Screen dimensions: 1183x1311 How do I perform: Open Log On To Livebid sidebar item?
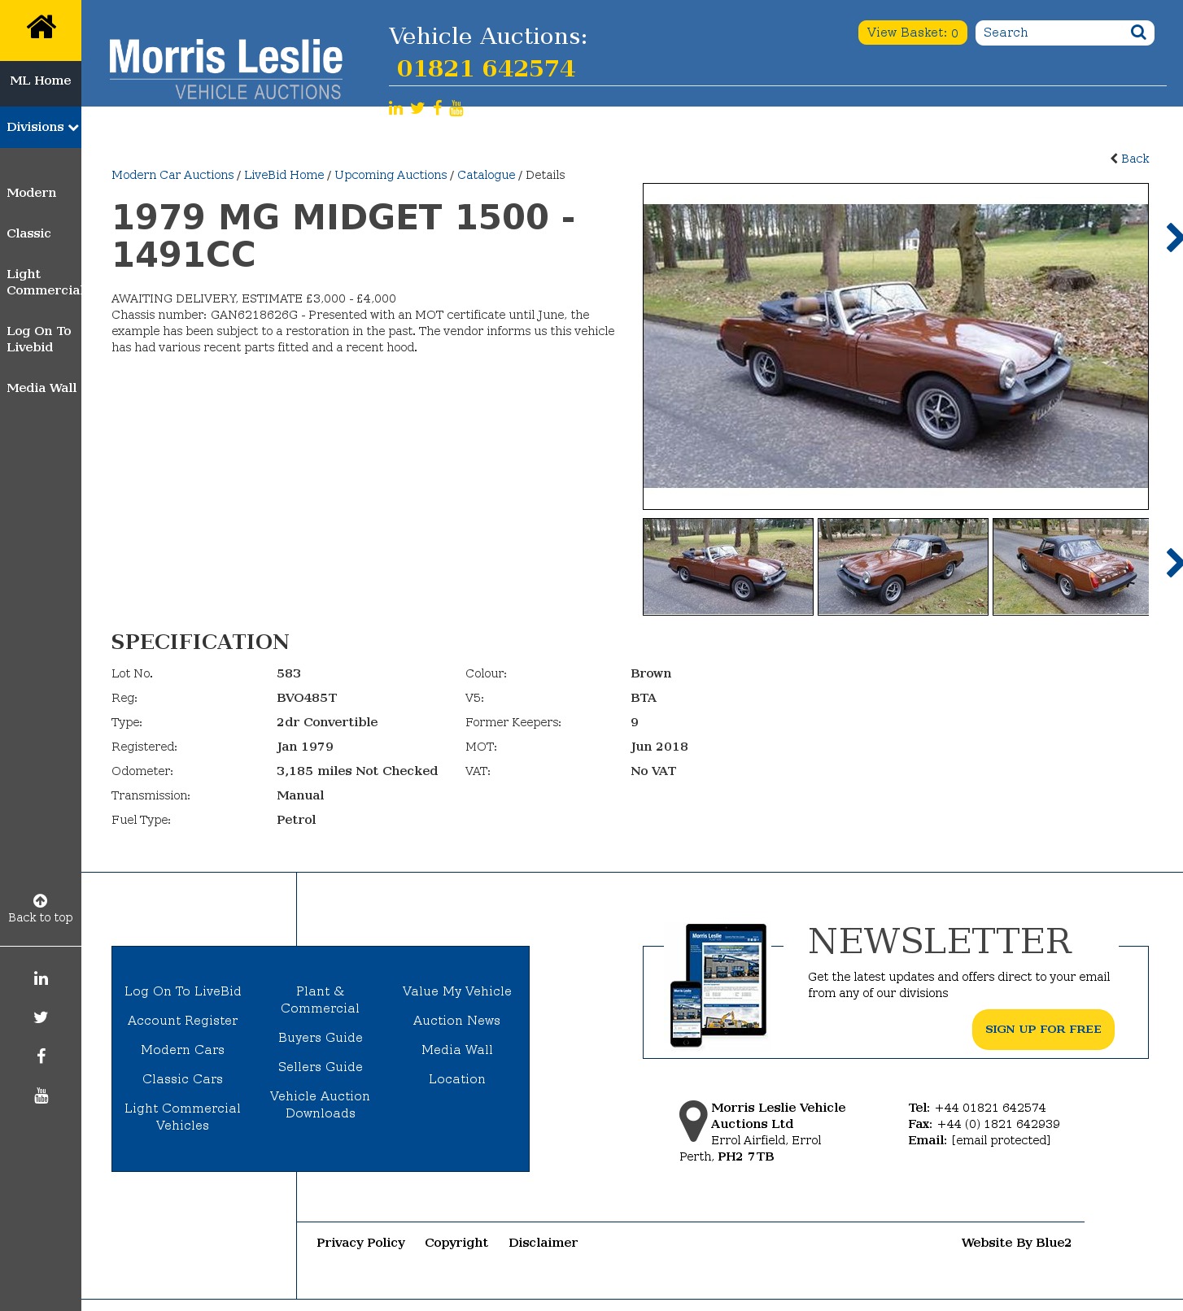[x=39, y=339]
